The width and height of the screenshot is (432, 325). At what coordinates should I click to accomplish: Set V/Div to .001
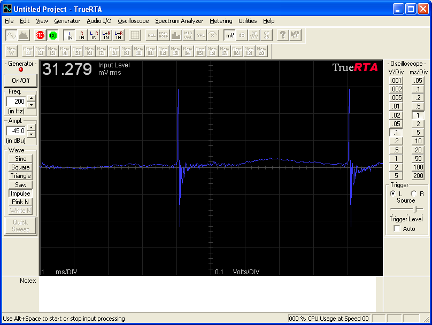coord(396,81)
